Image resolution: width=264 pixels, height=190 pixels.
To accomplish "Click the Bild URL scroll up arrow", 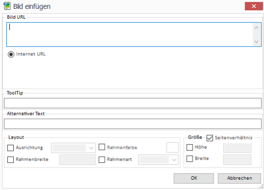I will pos(257,27).
